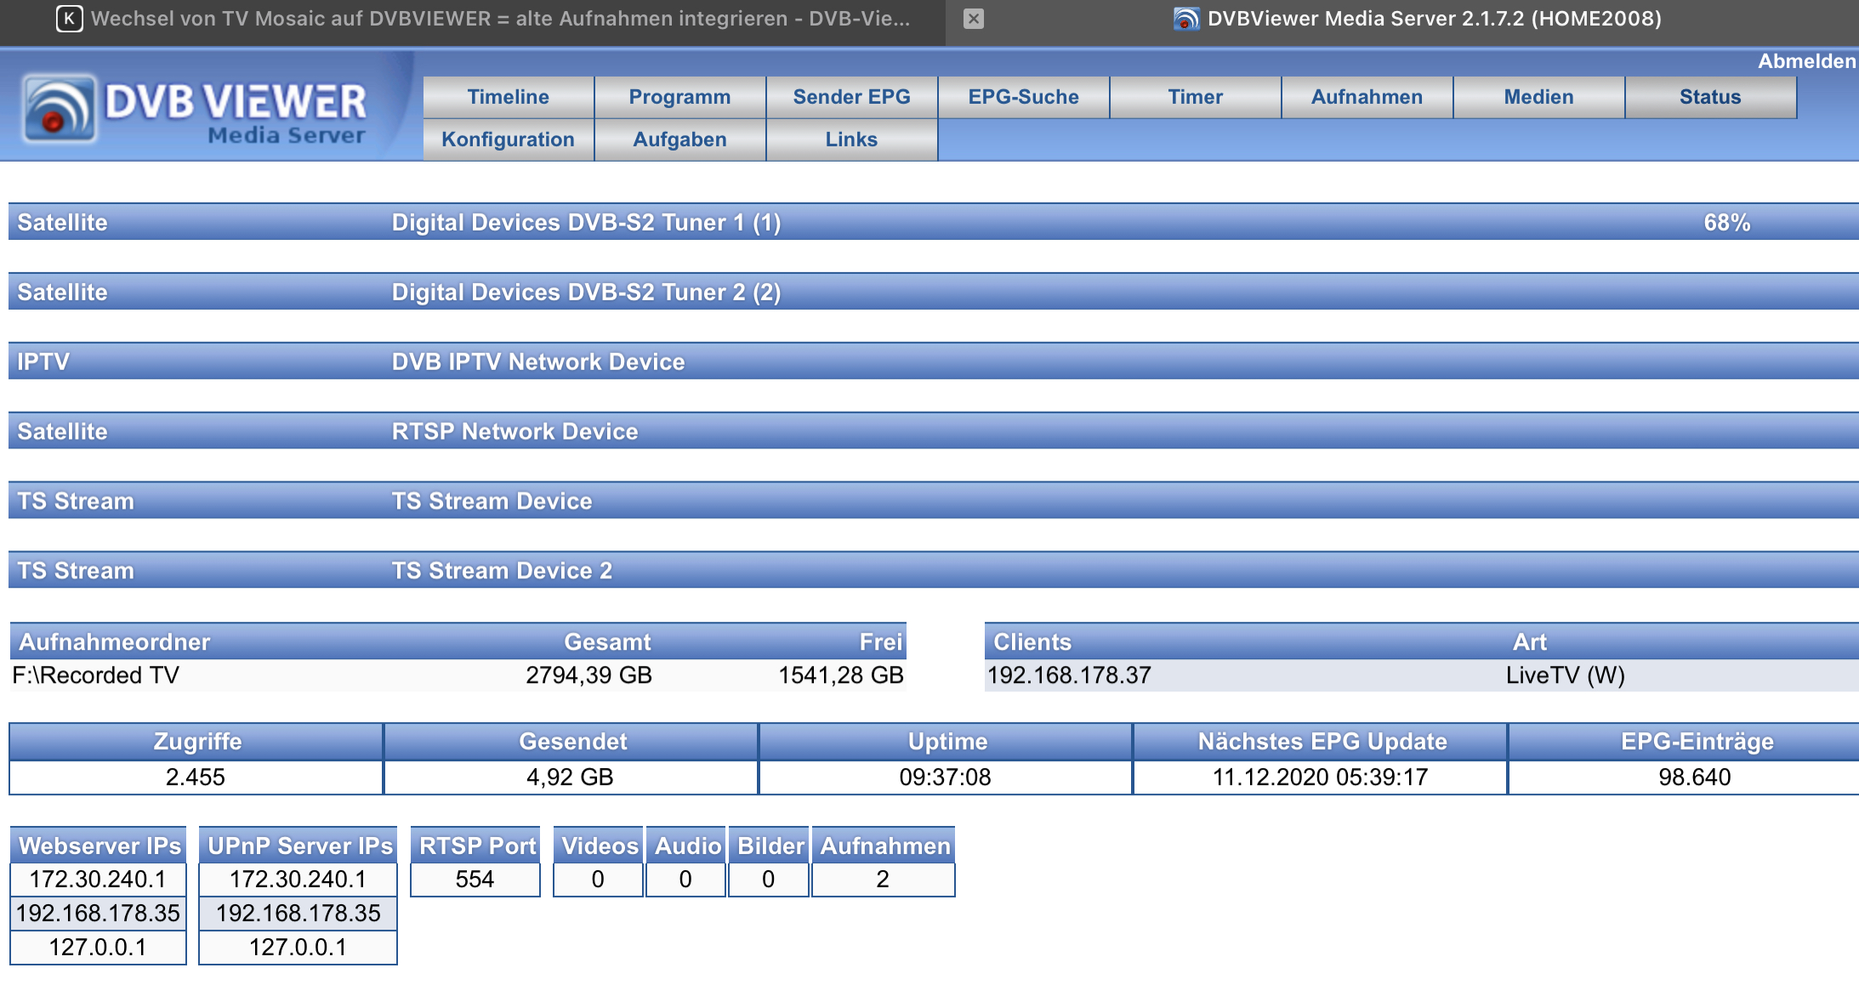
Task: Open the Timeline page
Action: (x=509, y=97)
